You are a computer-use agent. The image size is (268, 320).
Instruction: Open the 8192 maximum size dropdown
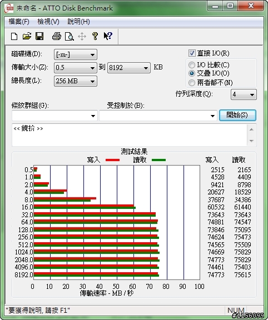pos(128,68)
